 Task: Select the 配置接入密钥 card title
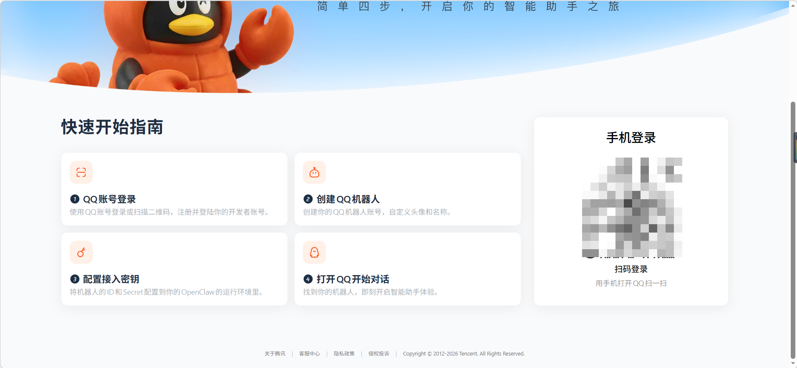click(111, 279)
